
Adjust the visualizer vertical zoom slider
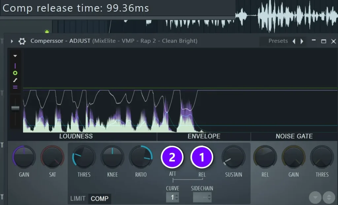tap(15, 108)
